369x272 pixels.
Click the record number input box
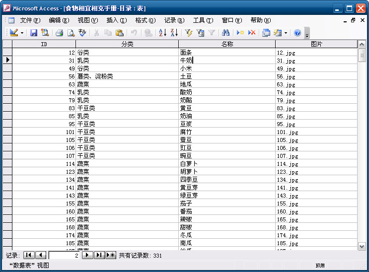64,255
